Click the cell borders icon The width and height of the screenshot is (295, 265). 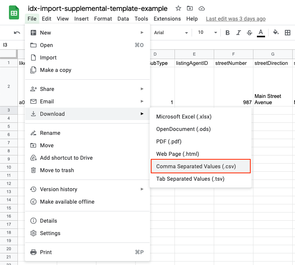click(x=288, y=33)
